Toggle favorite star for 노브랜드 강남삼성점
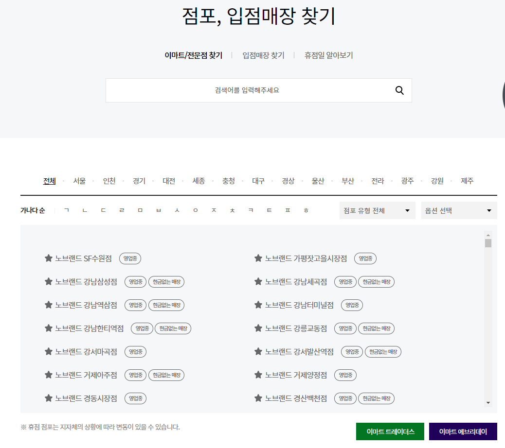The image size is (505, 448). click(x=48, y=282)
